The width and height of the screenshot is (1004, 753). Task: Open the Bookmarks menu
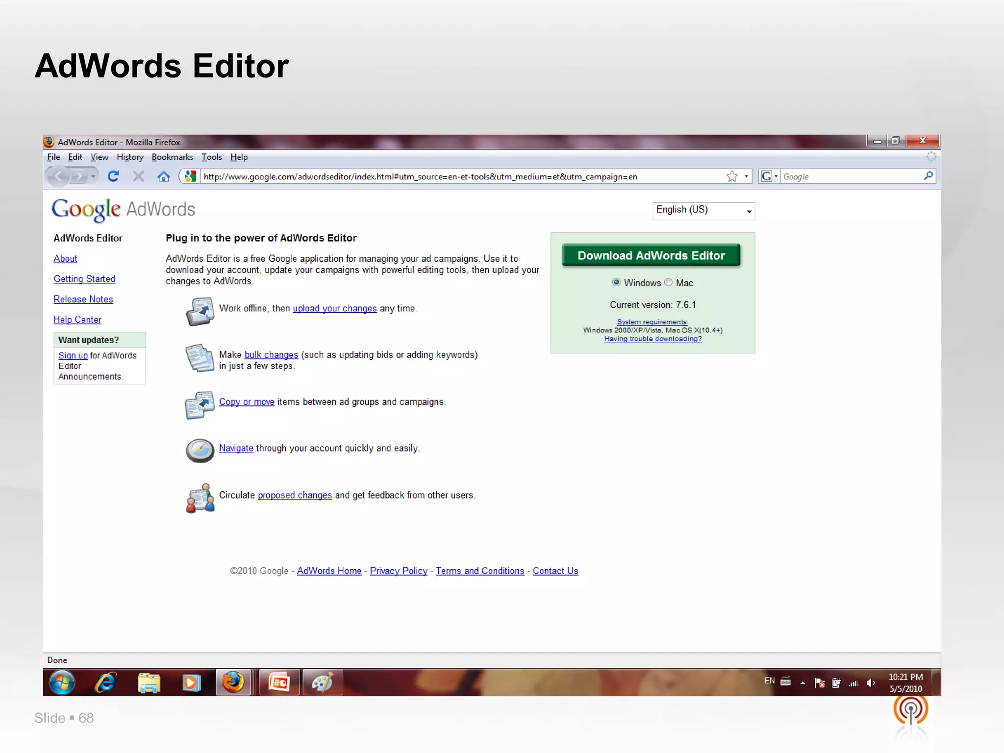(172, 157)
